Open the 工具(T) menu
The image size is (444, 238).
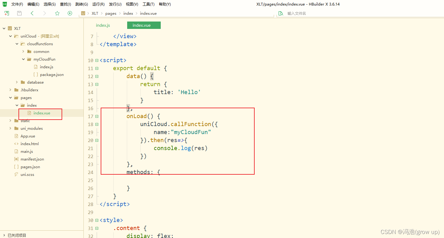click(149, 4)
